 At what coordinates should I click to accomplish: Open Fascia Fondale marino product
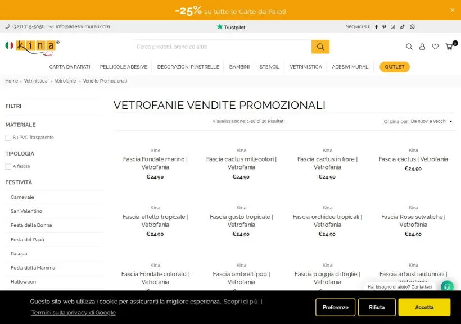[x=155, y=163]
